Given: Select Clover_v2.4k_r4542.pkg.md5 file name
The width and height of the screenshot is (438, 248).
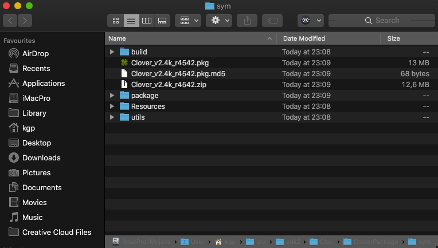Looking at the screenshot, I should point(178,74).
